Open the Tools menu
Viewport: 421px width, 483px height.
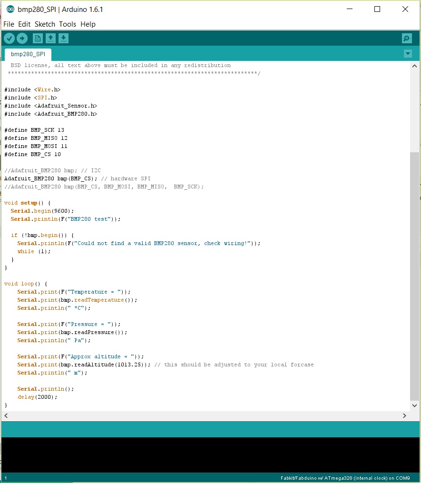pyautogui.click(x=68, y=24)
